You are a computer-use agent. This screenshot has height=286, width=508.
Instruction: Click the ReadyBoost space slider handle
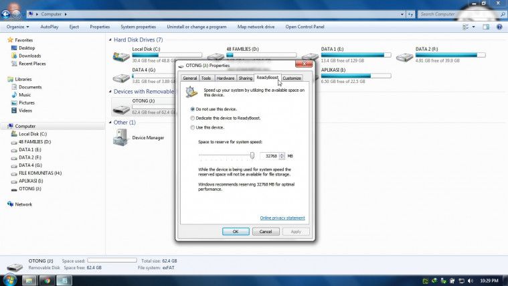(252, 155)
